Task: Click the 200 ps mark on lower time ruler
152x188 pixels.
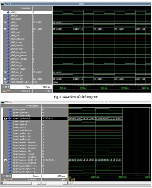Action: point(95,177)
